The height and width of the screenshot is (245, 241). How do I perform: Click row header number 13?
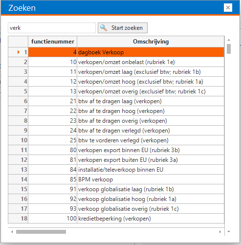point(18,170)
